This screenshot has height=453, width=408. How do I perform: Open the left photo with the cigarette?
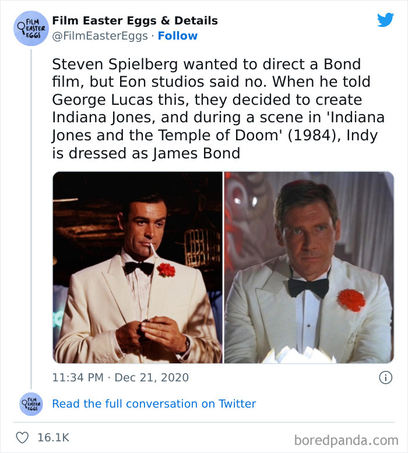click(x=138, y=267)
